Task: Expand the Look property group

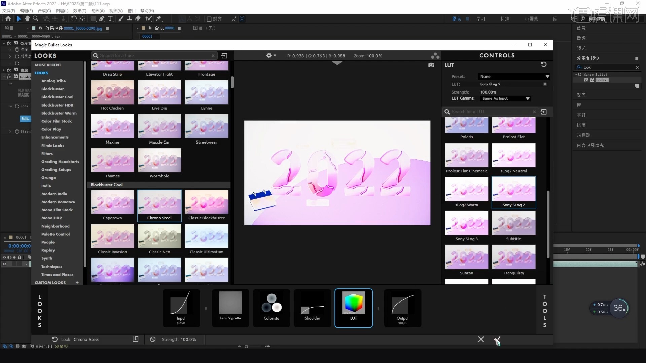Action: click(11, 106)
